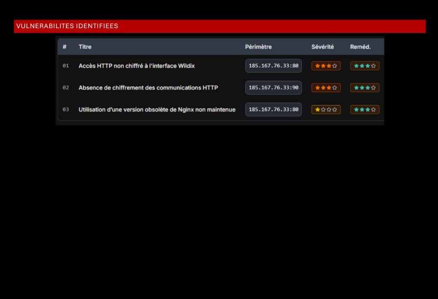Click single-star severity badge for Nginx row

[x=326, y=109]
